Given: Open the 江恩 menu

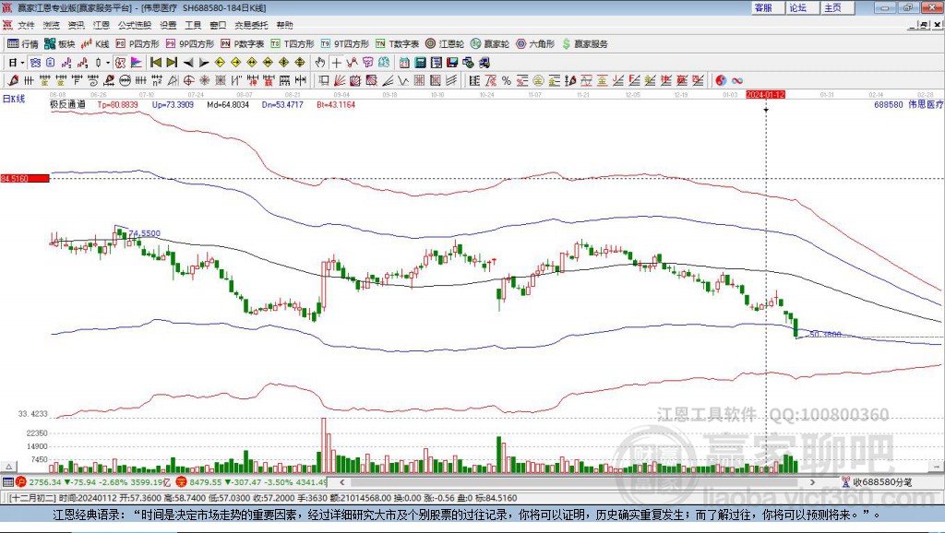Looking at the screenshot, I should click(102, 25).
